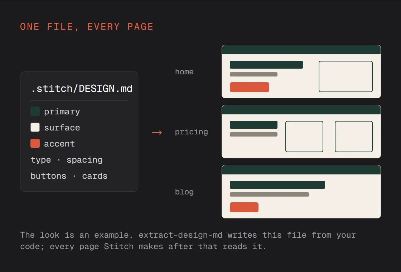This screenshot has width=401, height=272.
Task: Click the "primary" label
Action: pos(62,112)
